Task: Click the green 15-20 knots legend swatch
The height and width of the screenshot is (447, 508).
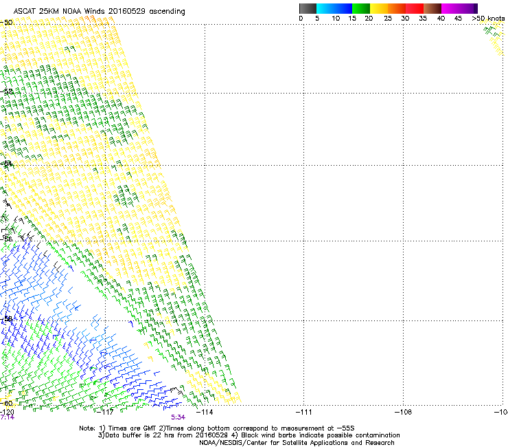Action: (360, 8)
